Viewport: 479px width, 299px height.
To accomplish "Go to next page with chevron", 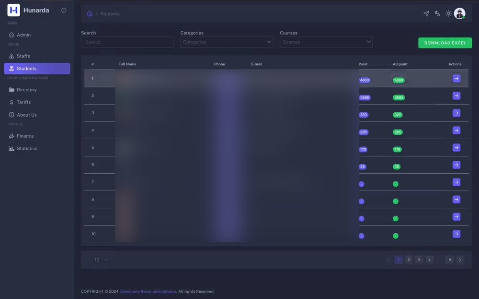I will [x=460, y=260].
